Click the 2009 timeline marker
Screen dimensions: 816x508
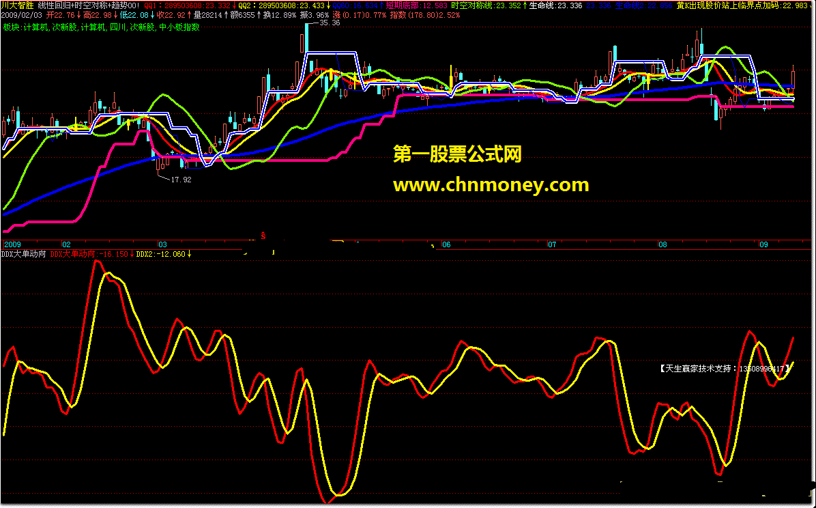click(12, 244)
